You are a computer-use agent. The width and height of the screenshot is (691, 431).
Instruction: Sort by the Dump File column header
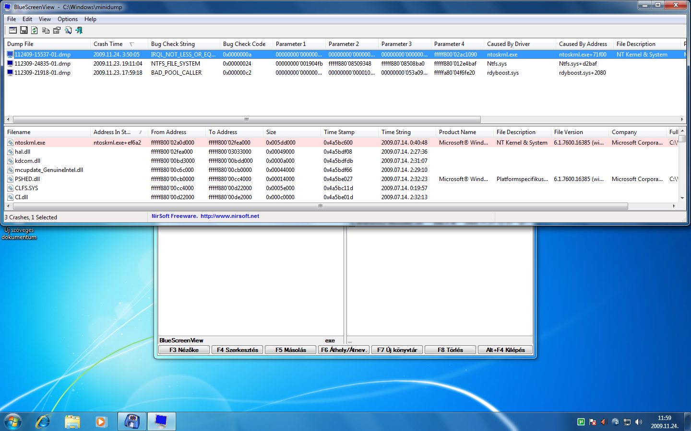47,44
